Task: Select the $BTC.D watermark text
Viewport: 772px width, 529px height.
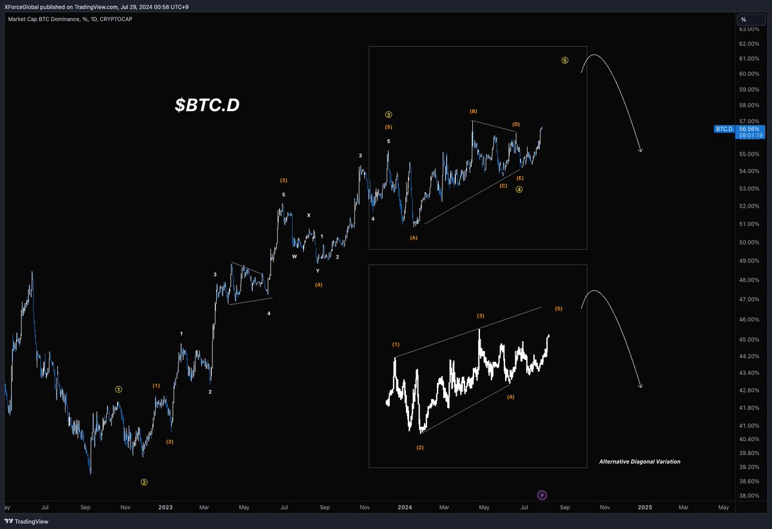Action: (207, 105)
